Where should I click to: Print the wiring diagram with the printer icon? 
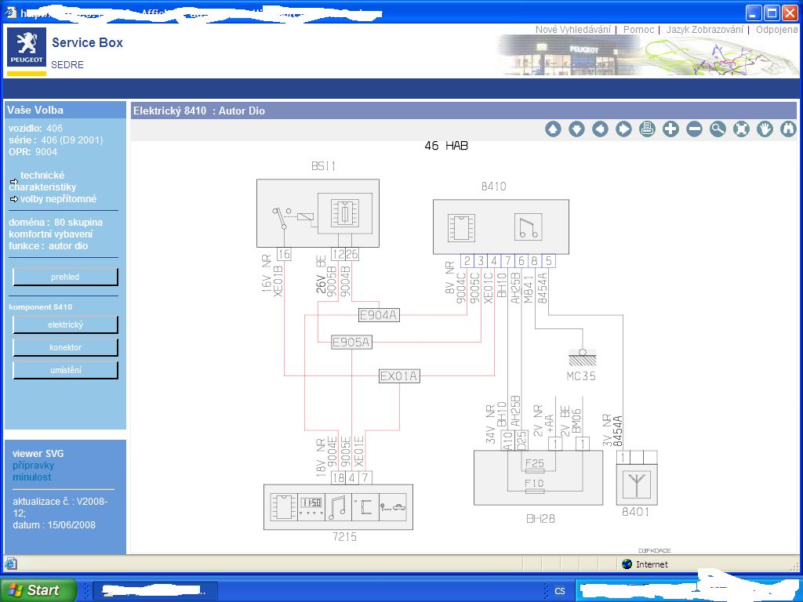click(x=647, y=129)
